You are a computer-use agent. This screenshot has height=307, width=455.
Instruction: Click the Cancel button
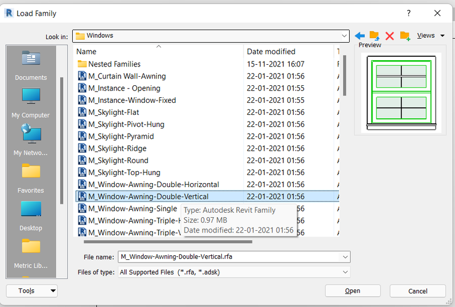(417, 291)
